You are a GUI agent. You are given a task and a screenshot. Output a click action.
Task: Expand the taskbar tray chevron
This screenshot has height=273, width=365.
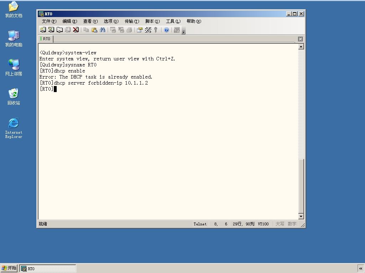(x=361, y=269)
